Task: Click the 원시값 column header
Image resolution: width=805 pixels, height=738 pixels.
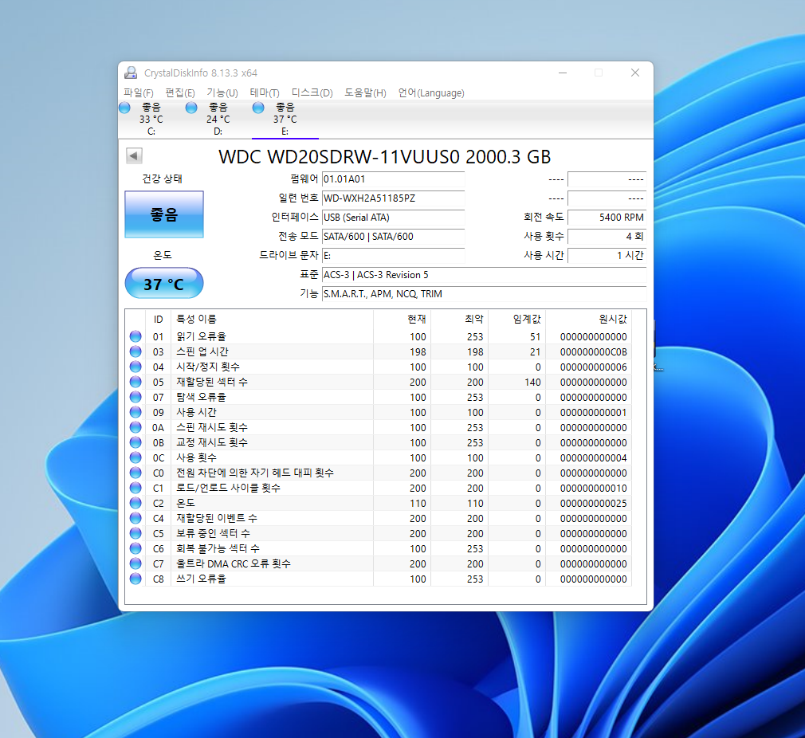Action: tap(589, 320)
